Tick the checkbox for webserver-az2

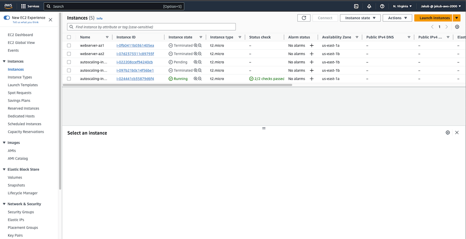[69, 54]
